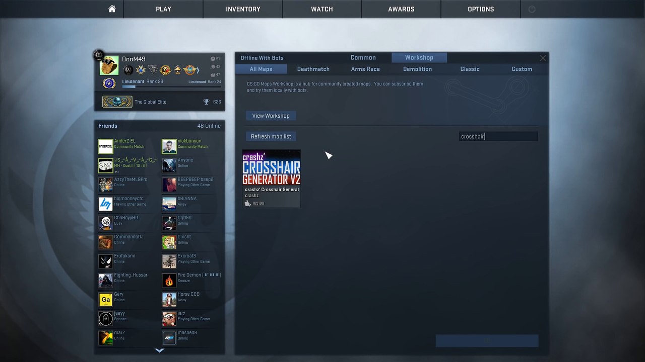Open Fire Demon's flame avatar

(169, 281)
